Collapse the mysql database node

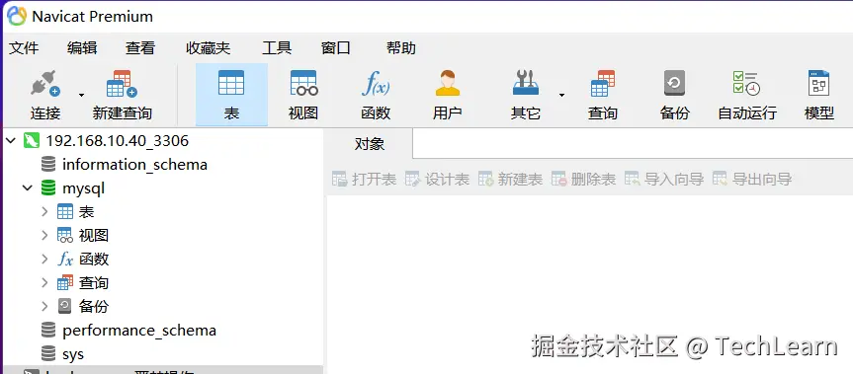pyautogui.click(x=28, y=188)
